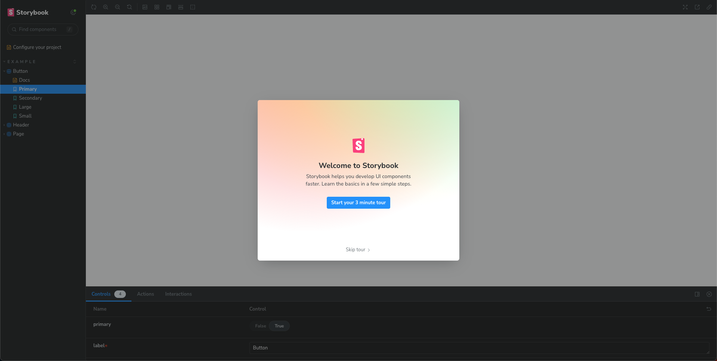Viewport: 717px width, 361px height.
Task: Click the remount component reload icon
Action: coord(94,7)
